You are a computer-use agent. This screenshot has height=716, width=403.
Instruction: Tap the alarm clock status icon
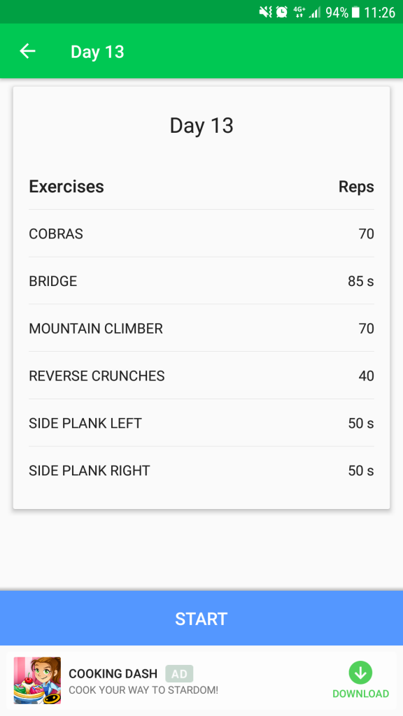tap(281, 12)
